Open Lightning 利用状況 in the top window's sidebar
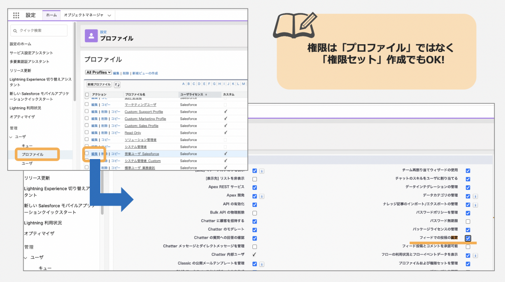505x282 pixels. point(25,108)
